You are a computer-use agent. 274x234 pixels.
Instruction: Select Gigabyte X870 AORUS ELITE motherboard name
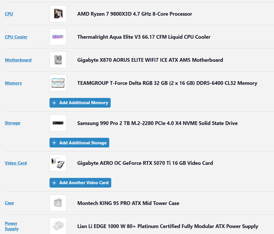[150, 60]
